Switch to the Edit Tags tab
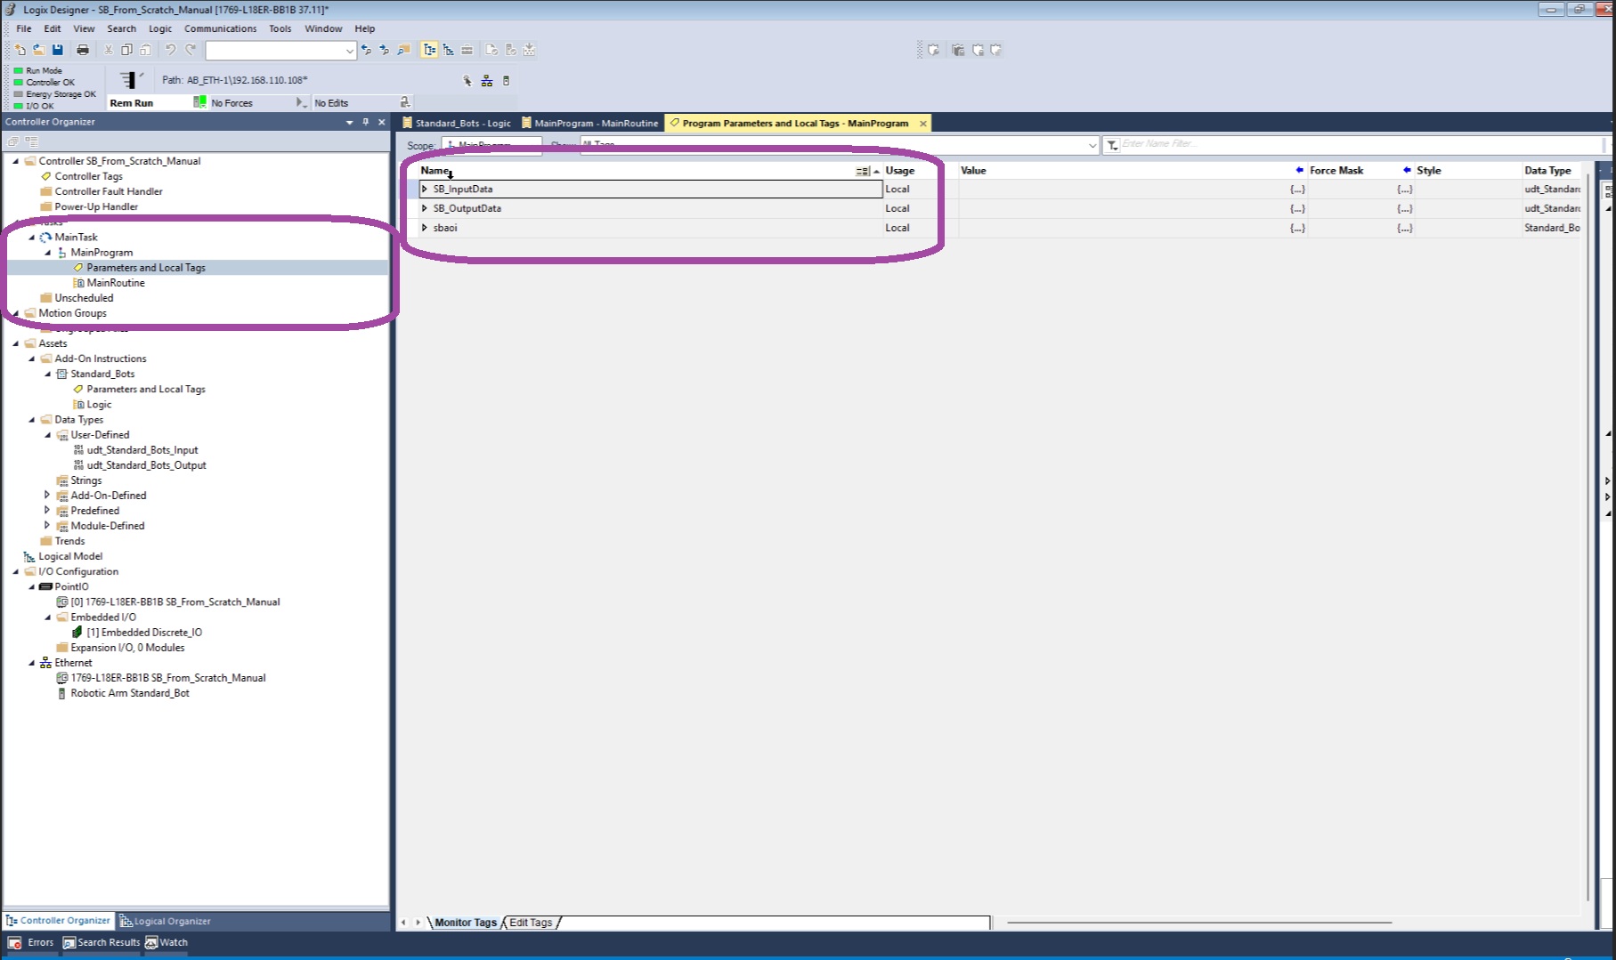The image size is (1616, 960). tap(531, 923)
